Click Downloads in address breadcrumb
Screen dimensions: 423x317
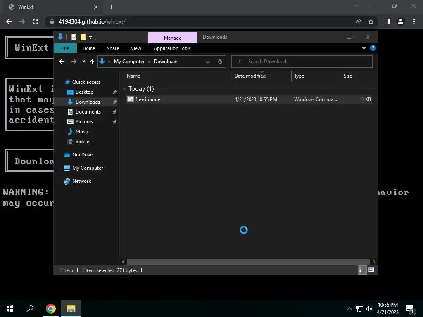[166, 62]
